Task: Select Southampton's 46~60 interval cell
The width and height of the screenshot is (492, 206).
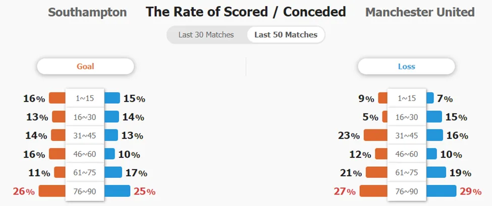Action: tap(85, 154)
